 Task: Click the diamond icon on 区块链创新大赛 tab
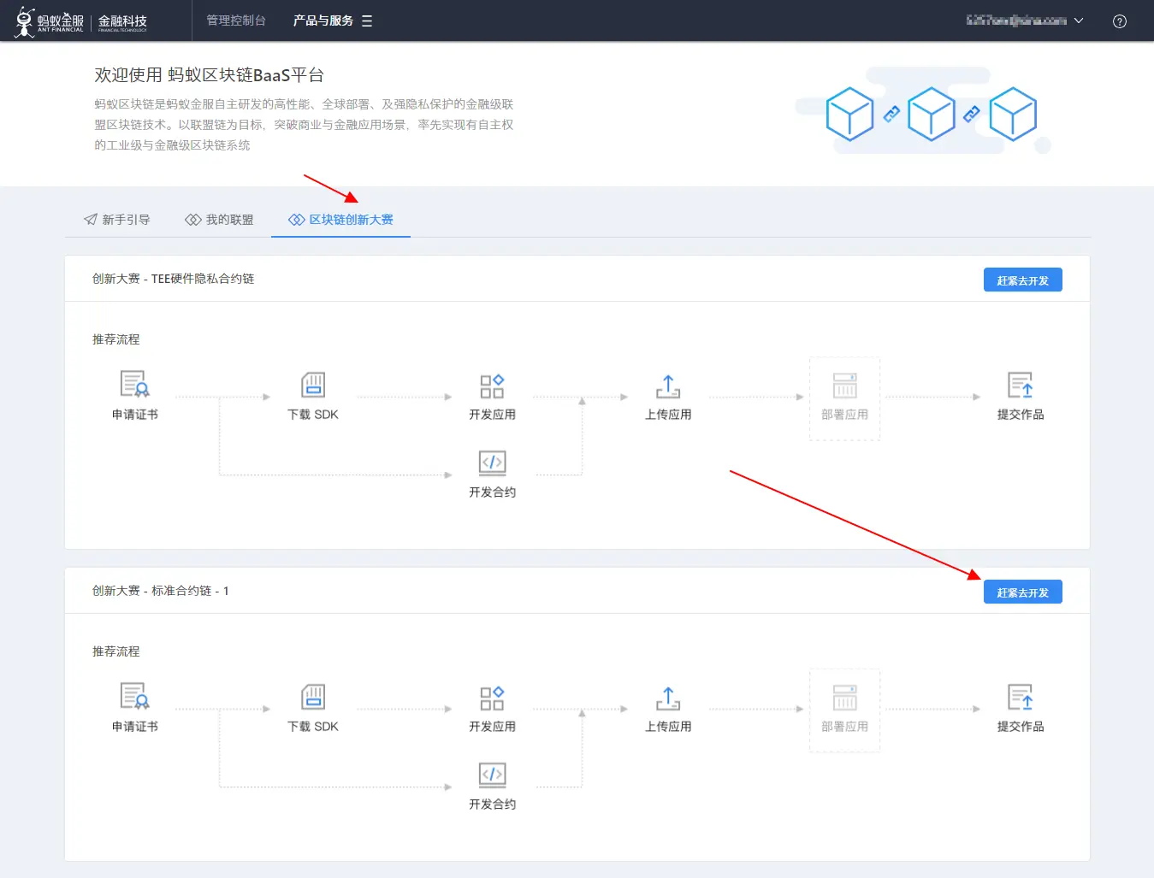click(x=297, y=220)
